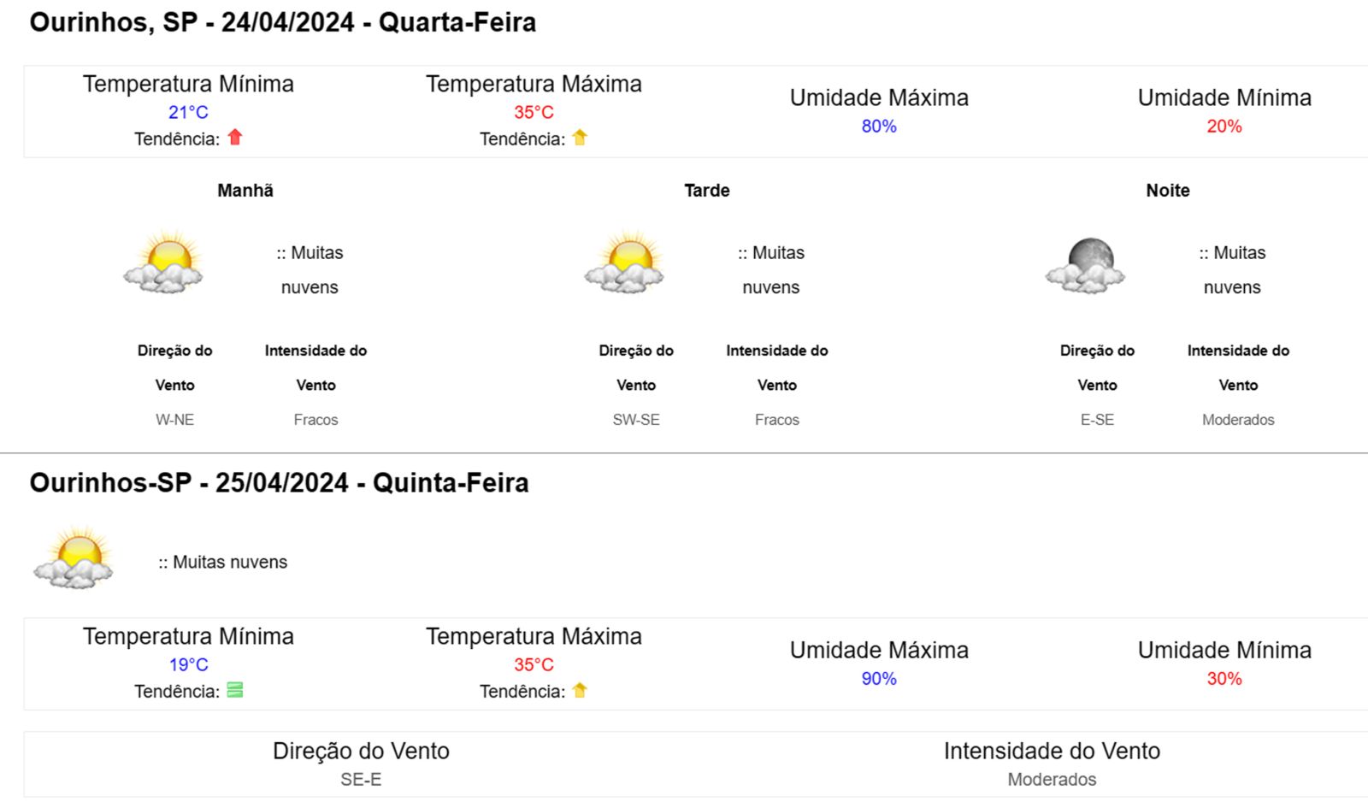Screen dimensions: 1368x802
Task: Click the night wind intensity 'Moderados' text
Action: coord(1238,420)
